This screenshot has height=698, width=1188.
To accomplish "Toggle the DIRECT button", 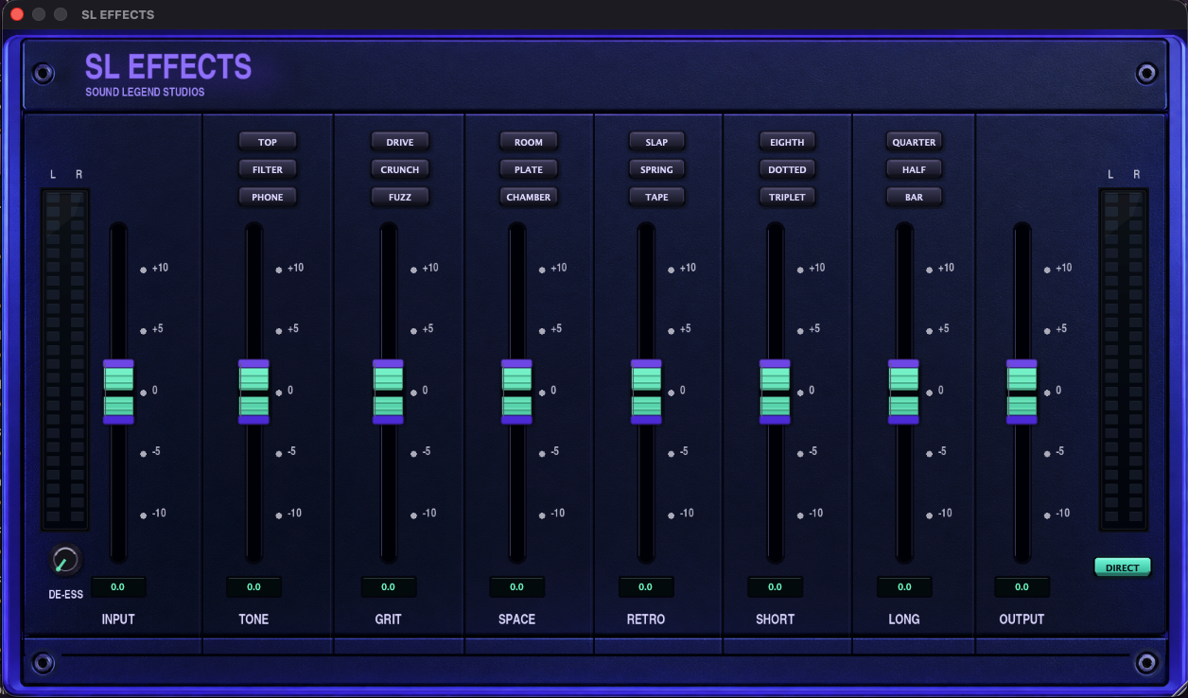I will point(1123,567).
